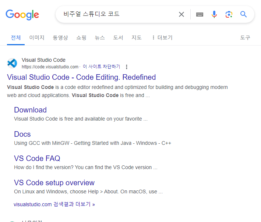Click the Visual Studio Code favicon

(12, 63)
